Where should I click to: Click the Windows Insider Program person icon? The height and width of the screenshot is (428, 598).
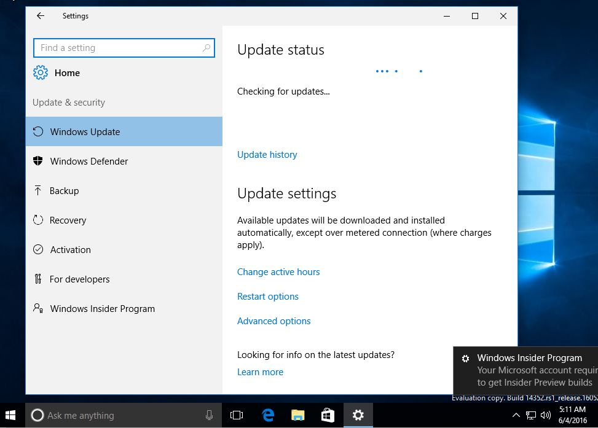click(37, 308)
